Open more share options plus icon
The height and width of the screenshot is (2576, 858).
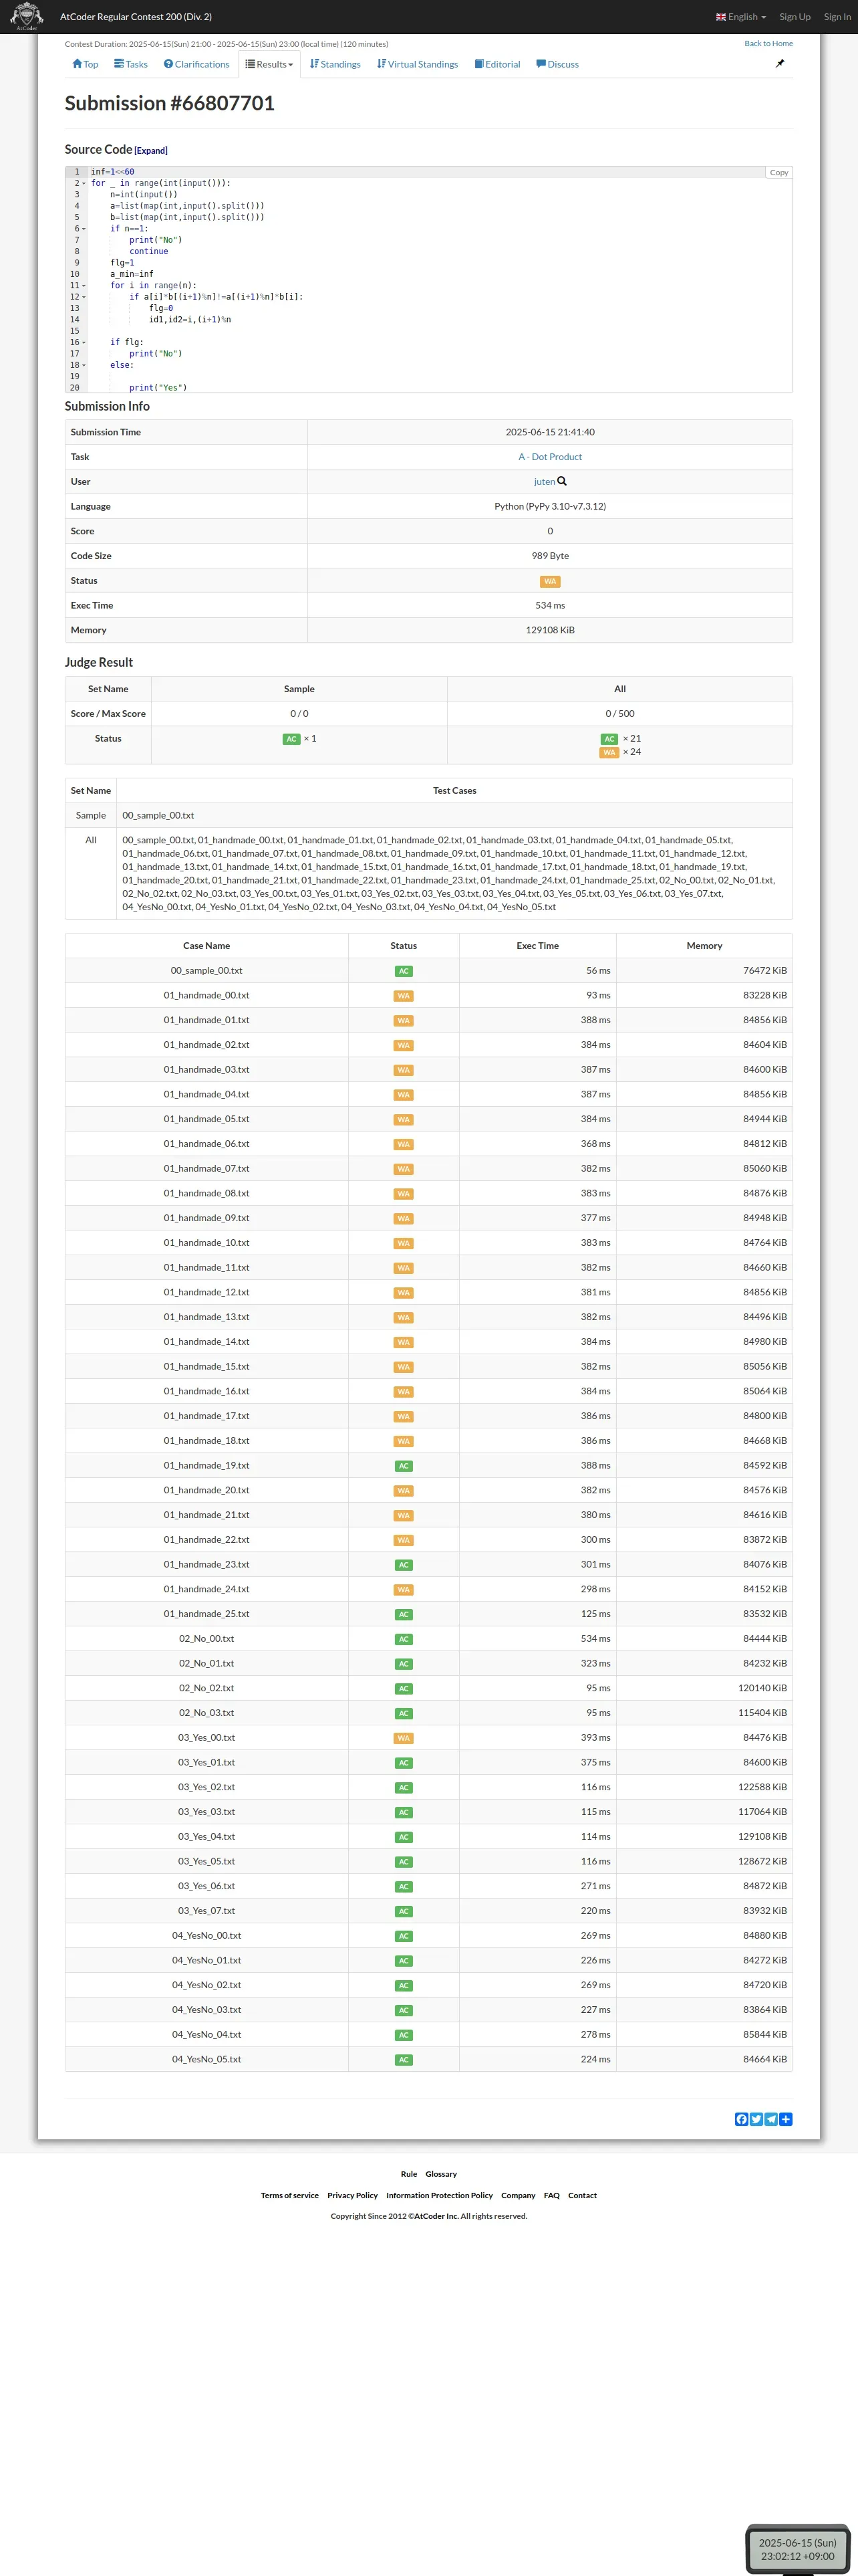tap(786, 2119)
